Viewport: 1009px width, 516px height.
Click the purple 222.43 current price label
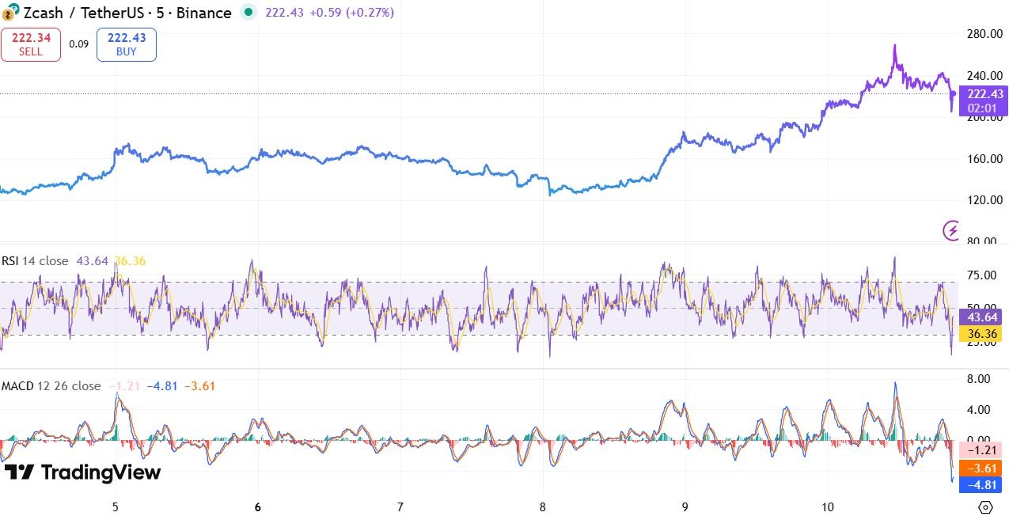click(x=983, y=94)
